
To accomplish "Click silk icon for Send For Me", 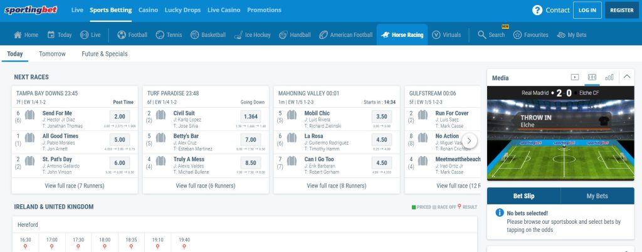I will 29,115.
